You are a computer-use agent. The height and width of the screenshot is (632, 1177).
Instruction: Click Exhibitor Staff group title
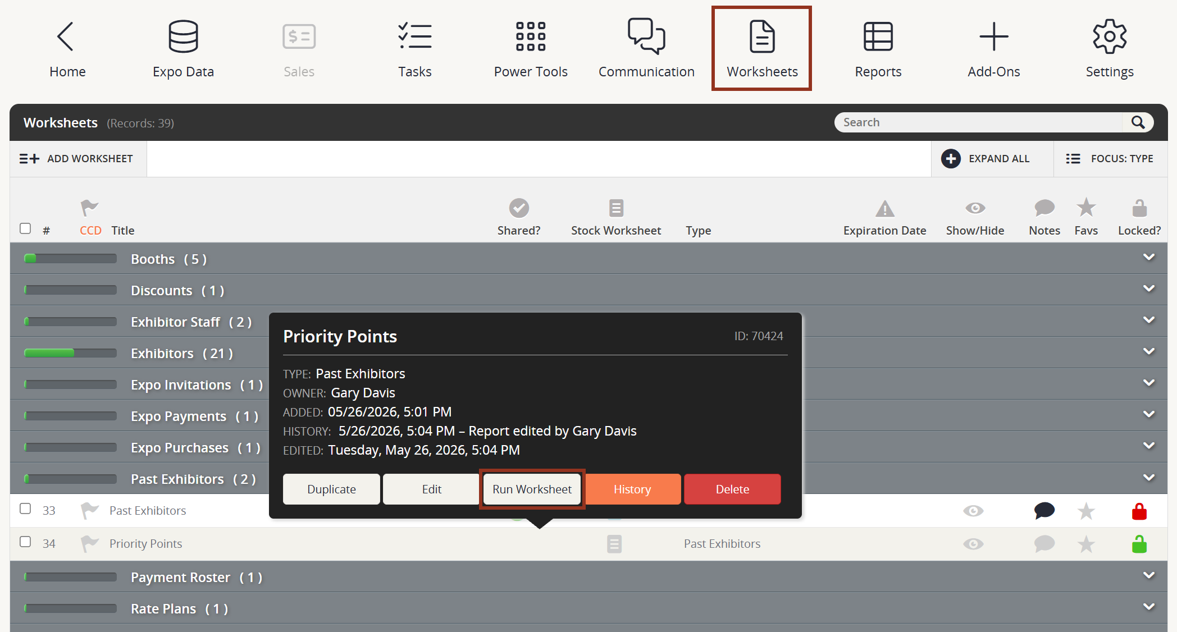click(x=175, y=322)
